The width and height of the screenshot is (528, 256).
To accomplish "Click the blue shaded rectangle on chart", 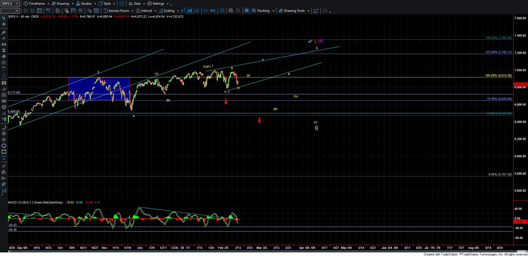I will [99, 89].
